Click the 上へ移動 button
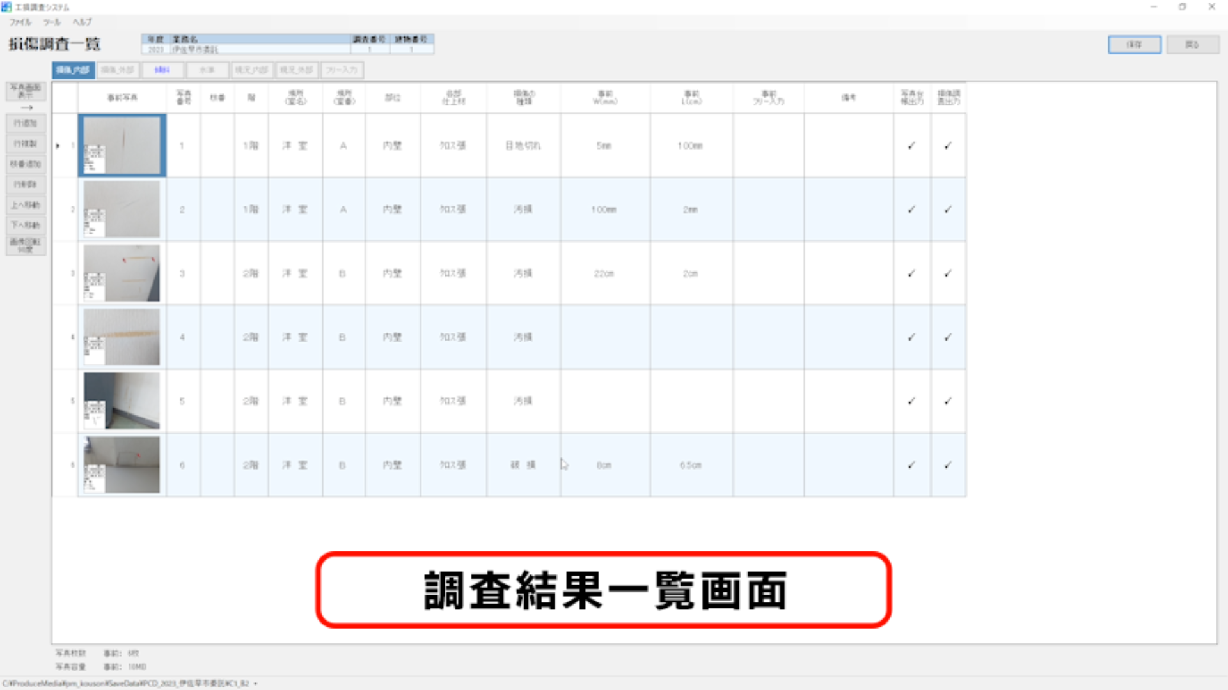1228x690 pixels. pos(26,205)
